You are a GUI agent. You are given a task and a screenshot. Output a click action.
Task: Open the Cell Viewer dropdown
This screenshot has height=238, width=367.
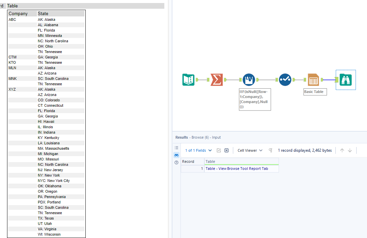(249, 150)
